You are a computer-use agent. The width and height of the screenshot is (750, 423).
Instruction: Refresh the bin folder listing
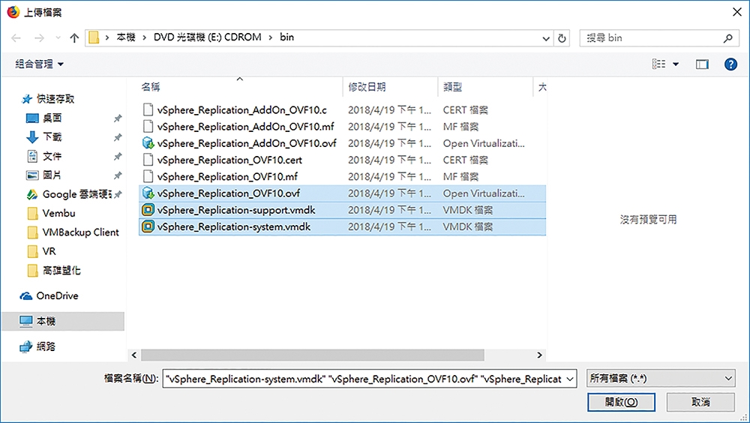(x=562, y=38)
